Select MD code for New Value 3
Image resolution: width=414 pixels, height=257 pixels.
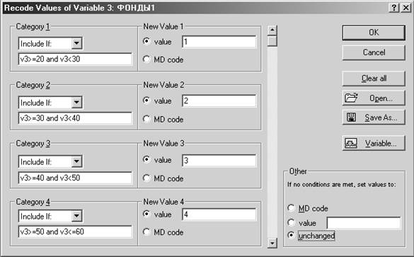(x=146, y=178)
